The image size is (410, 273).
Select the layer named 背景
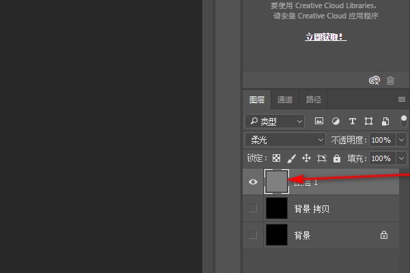click(x=321, y=235)
